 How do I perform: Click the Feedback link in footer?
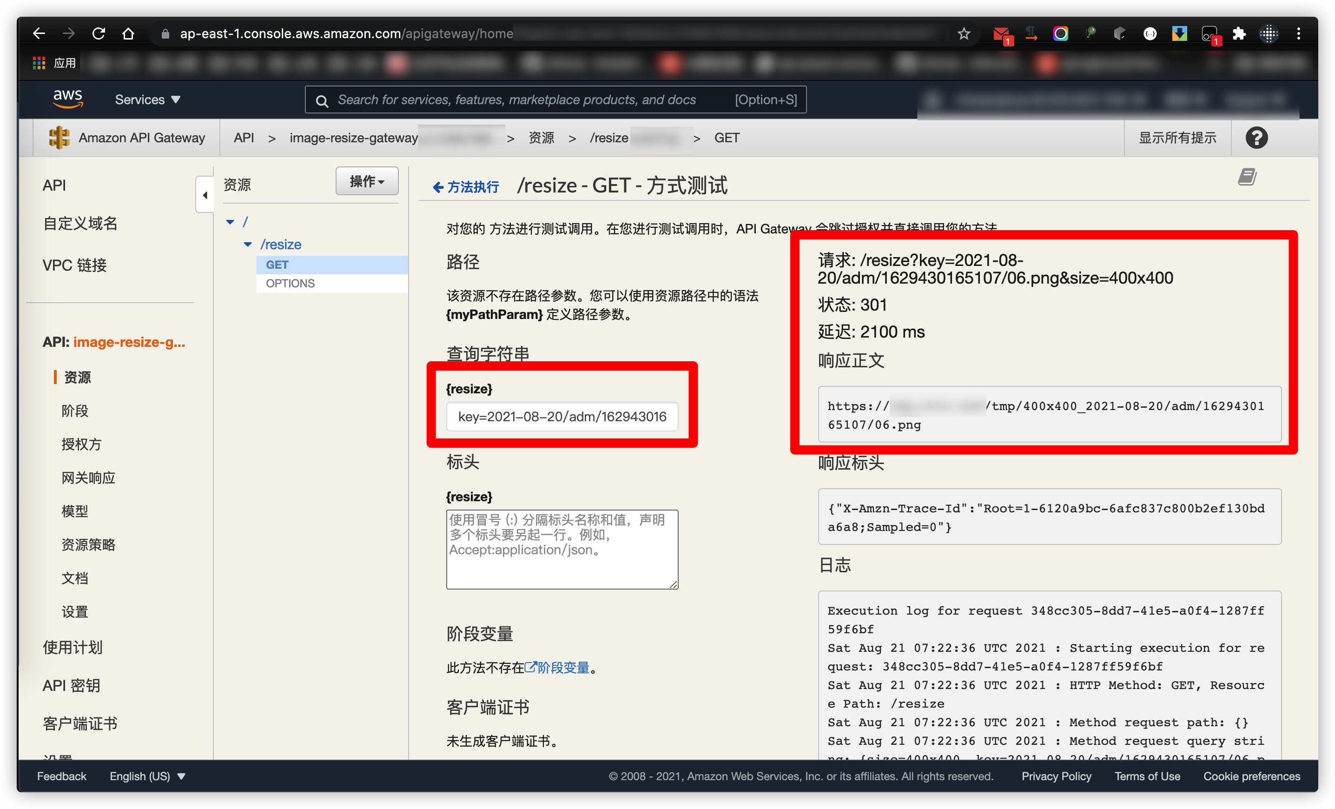point(61,776)
